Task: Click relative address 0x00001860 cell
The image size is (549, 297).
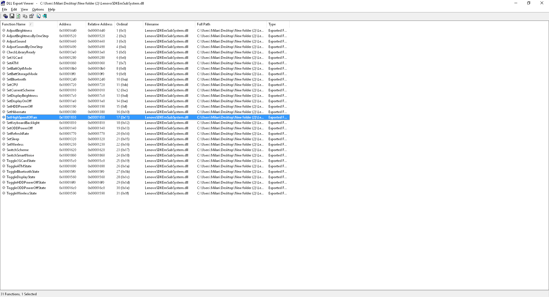Action: click(x=96, y=155)
